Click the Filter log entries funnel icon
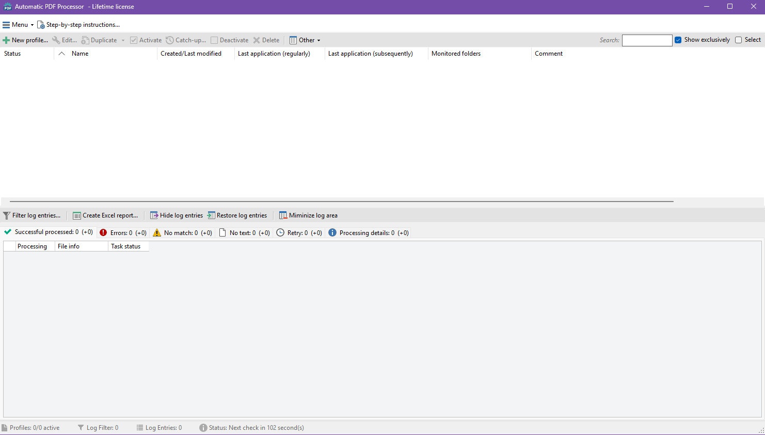The image size is (765, 435). click(7, 215)
